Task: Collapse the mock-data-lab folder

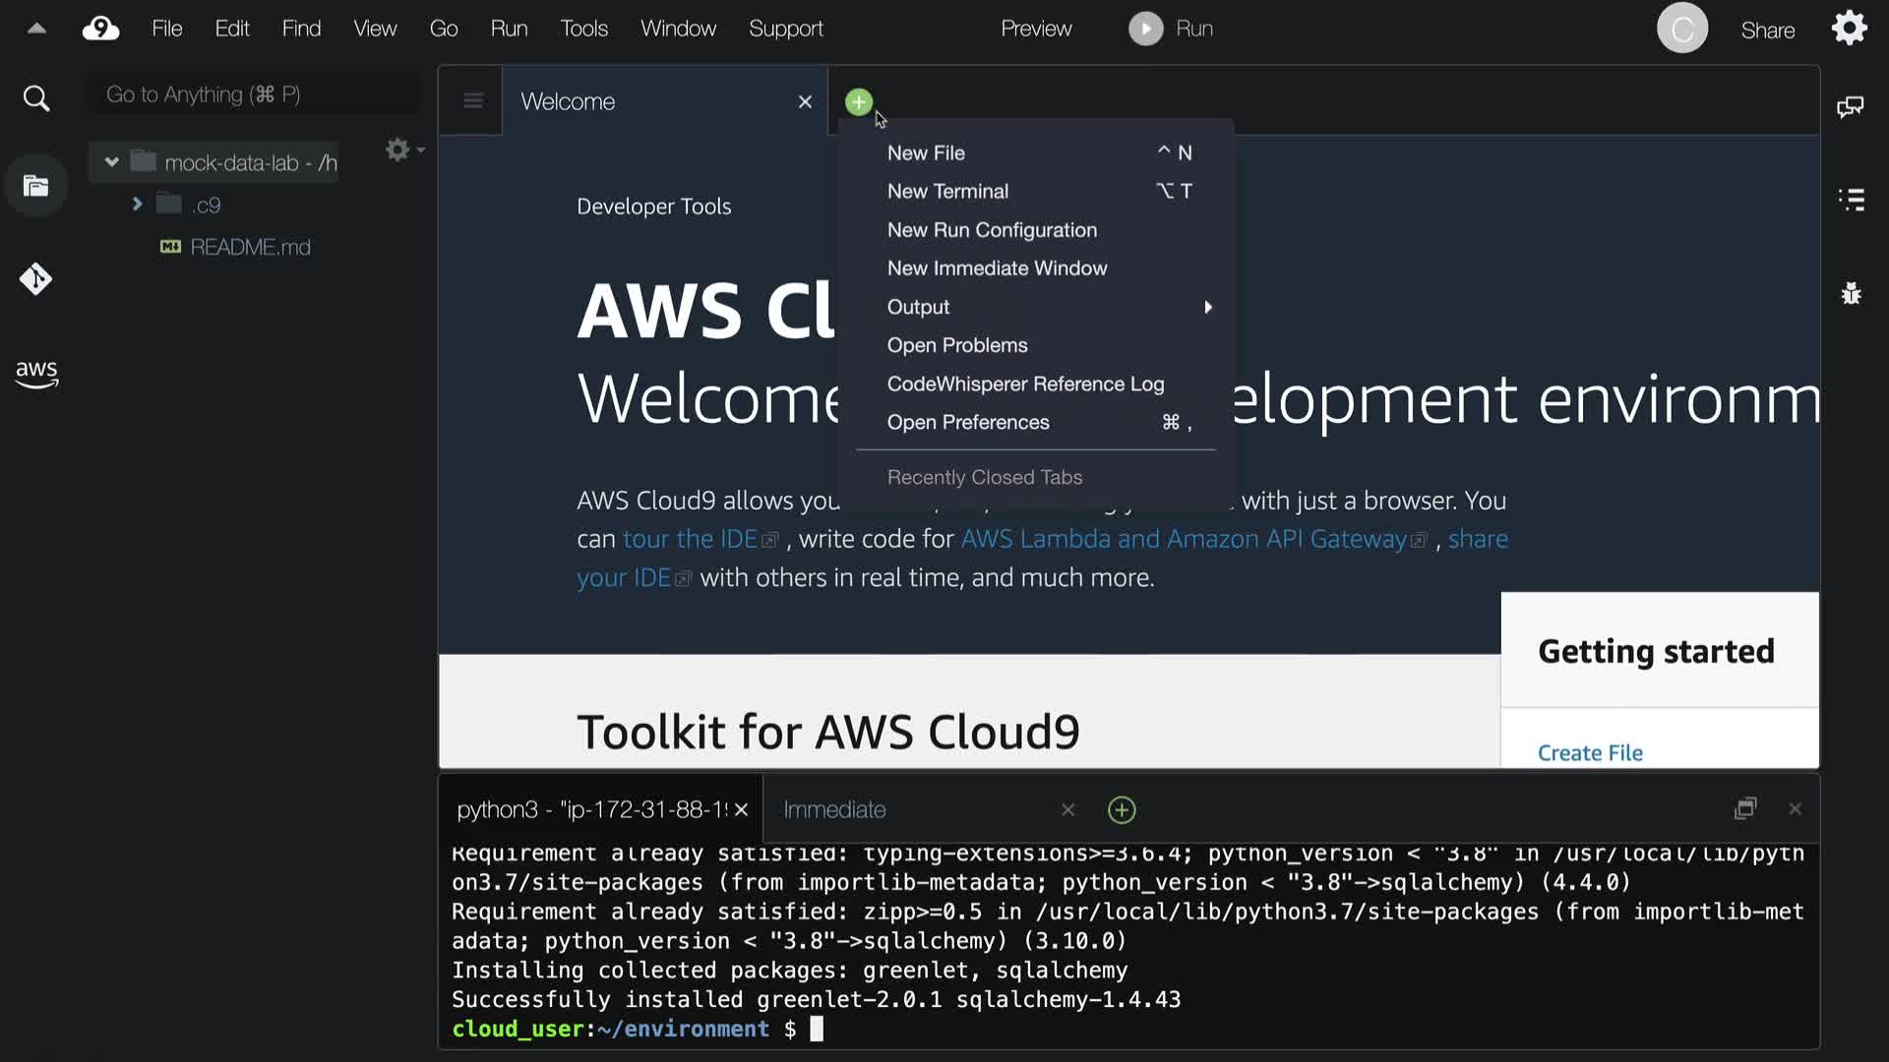Action: point(111,162)
